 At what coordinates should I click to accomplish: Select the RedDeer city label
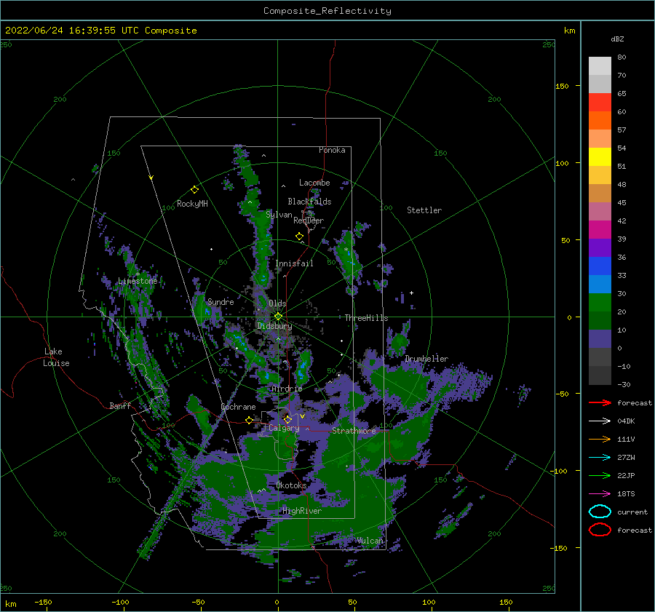point(309,220)
